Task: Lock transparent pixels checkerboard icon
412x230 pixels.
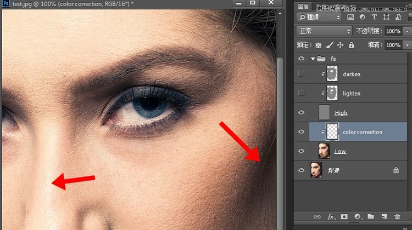Action: [319, 45]
